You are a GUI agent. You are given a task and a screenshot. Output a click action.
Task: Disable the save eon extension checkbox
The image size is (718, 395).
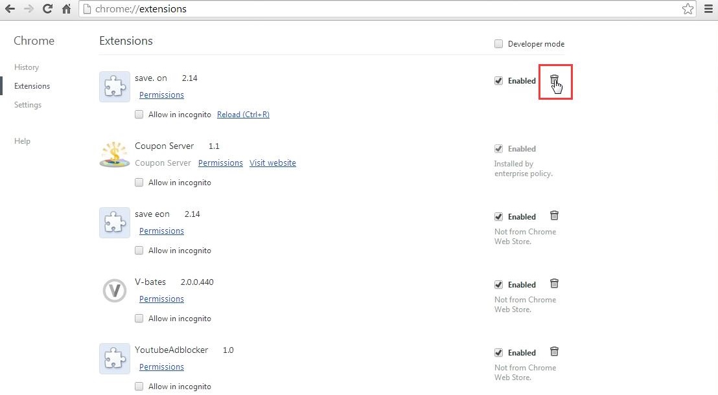(x=499, y=217)
